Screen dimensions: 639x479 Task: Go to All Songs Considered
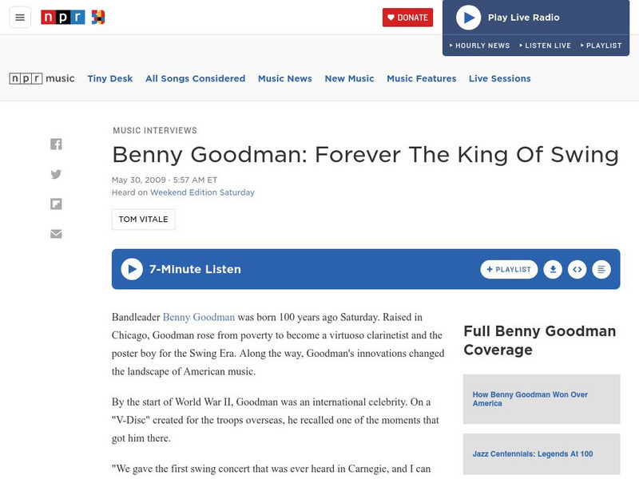[x=195, y=78]
